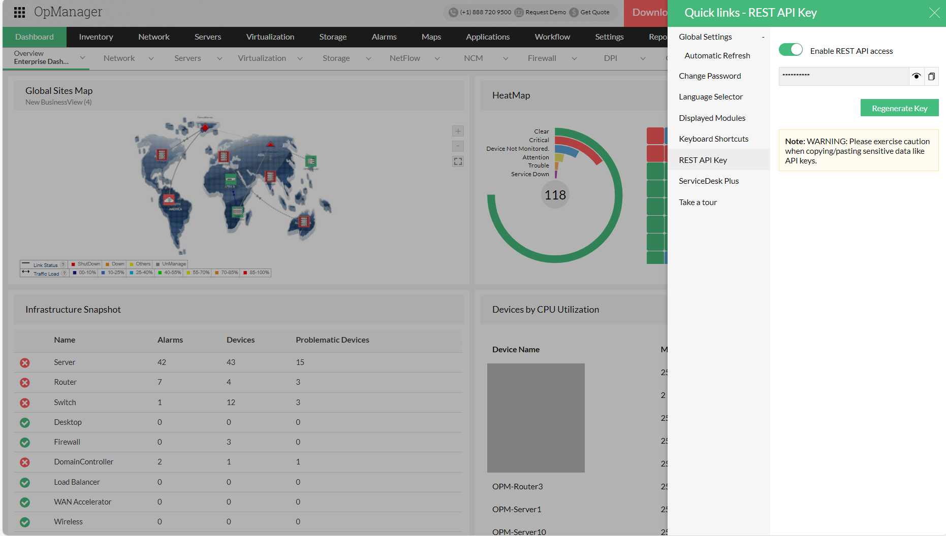Image resolution: width=946 pixels, height=536 pixels.
Task: Expand the Overview Enterprise Dashboard dropdown
Action: (x=82, y=58)
